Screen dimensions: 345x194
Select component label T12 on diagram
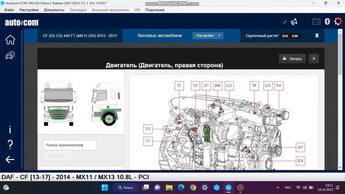point(148,129)
